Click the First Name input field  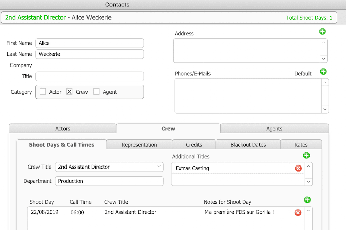(90, 43)
